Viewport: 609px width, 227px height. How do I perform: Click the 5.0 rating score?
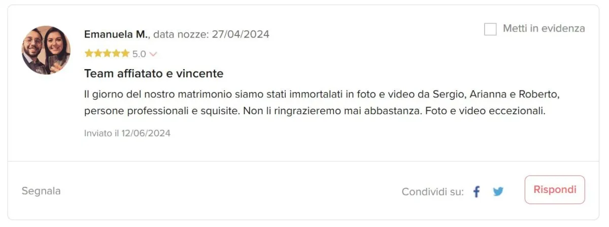[139, 54]
